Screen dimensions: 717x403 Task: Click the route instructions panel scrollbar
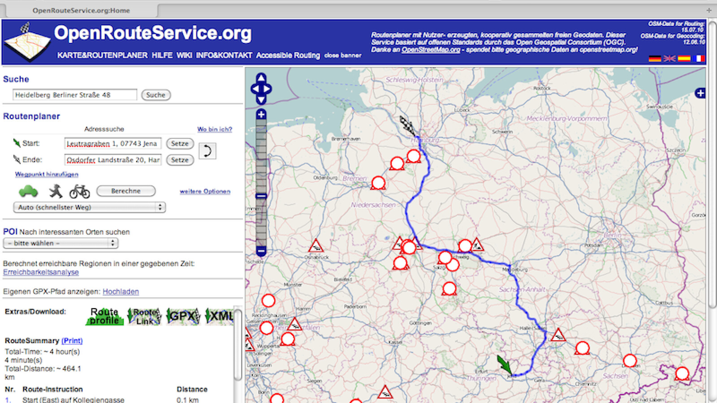click(238, 345)
